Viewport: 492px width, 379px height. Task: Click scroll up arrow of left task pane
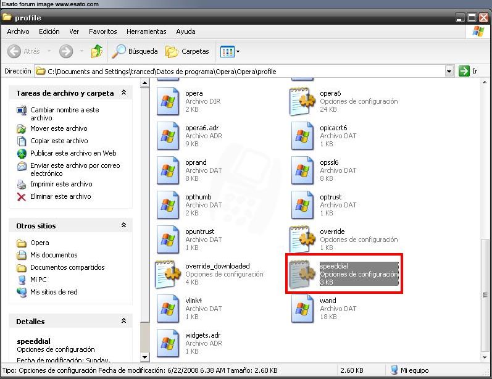click(x=144, y=83)
